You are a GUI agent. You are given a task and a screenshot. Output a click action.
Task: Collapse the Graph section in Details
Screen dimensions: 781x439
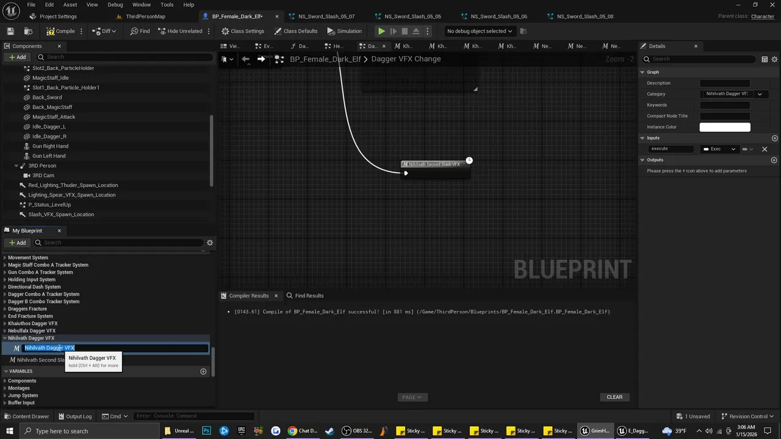point(642,72)
